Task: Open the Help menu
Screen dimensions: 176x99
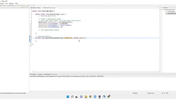Action: tap(16, 3)
